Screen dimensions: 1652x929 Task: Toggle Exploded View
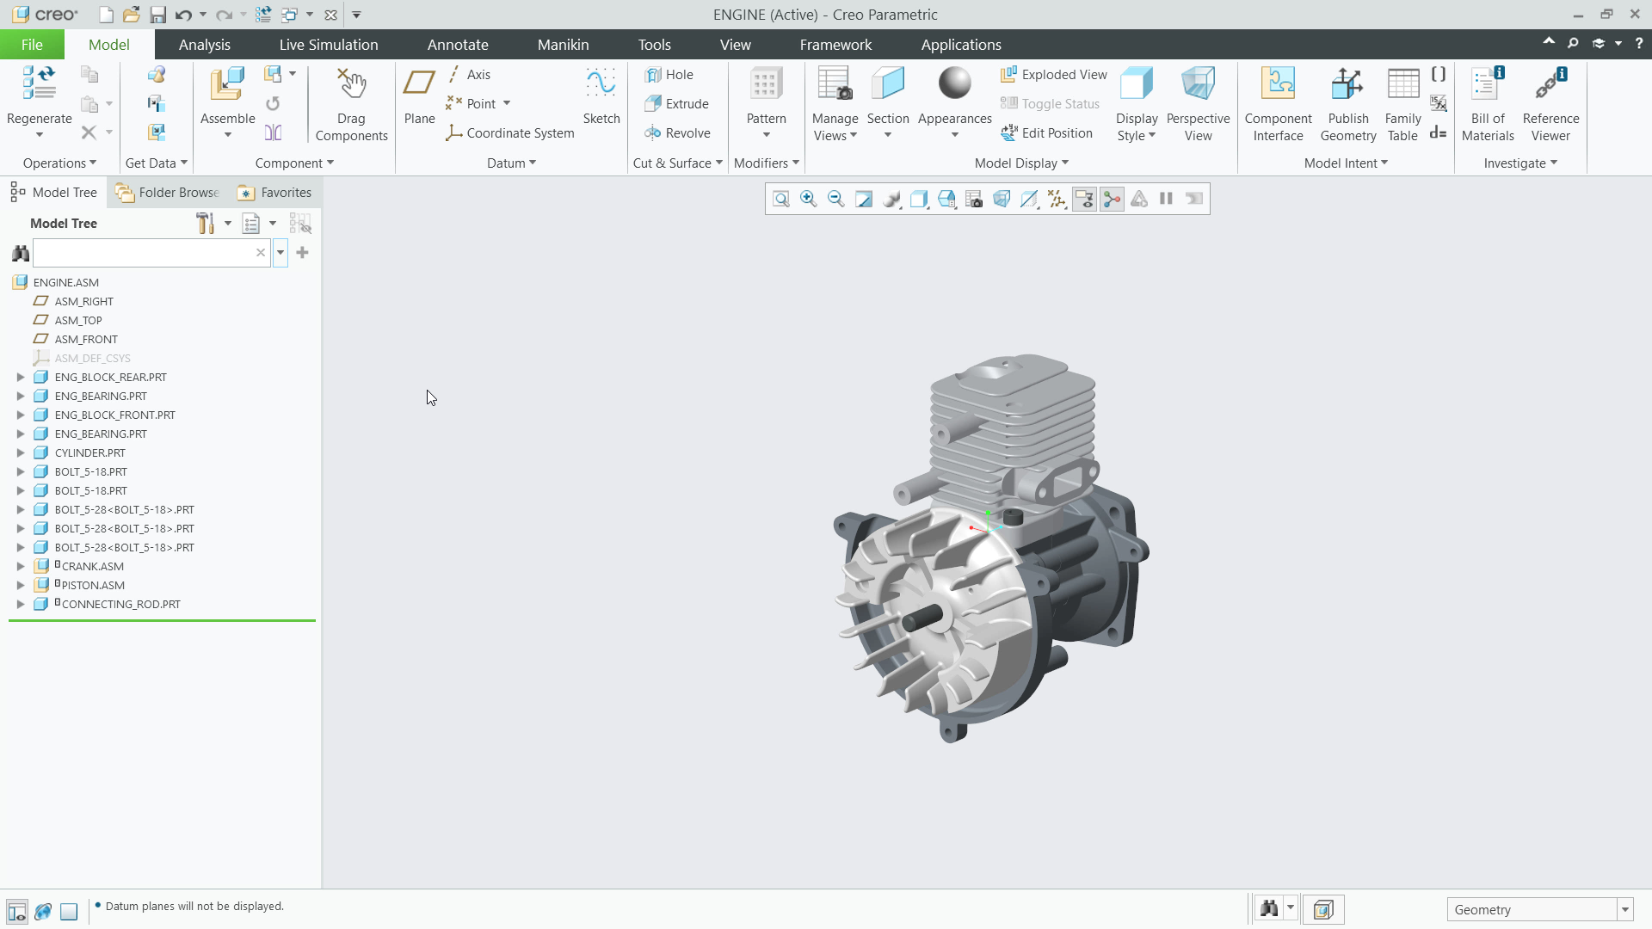(1054, 75)
